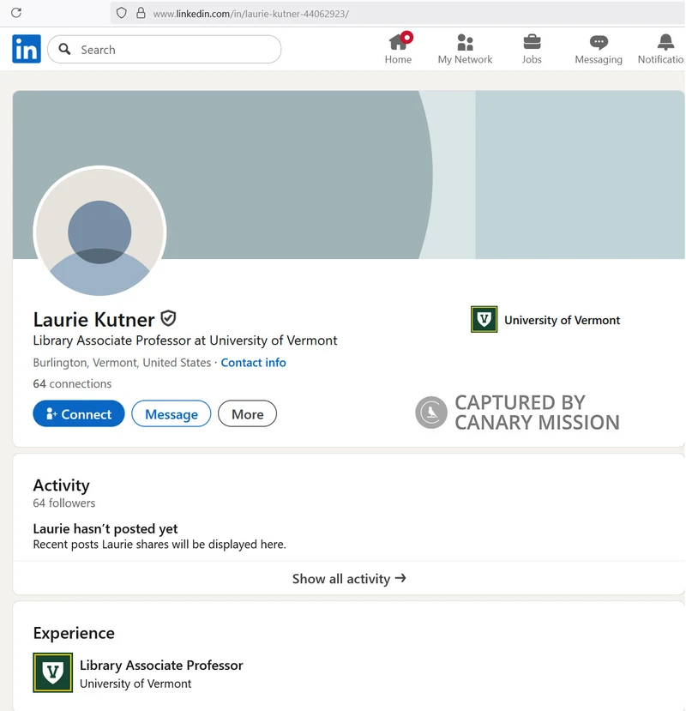Click the Experience section heading
686x711 pixels.
(x=74, y=633)
